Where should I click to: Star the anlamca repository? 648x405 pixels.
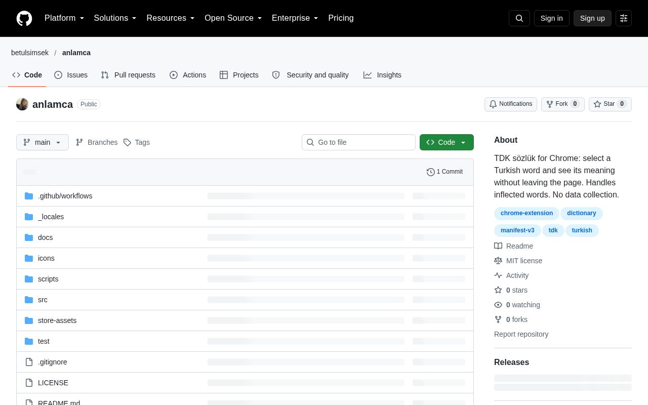[x=610, y=104]
